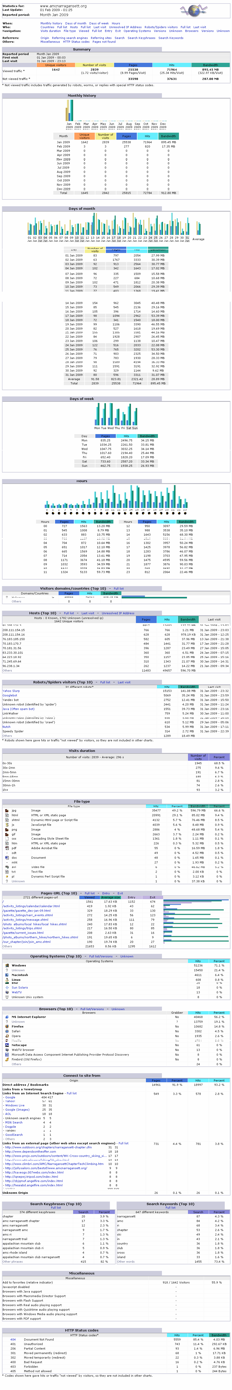This screenshot has width=232, height=1390.
Task: Open Unresolved IP Address in Hosts section
Action: [x=118, y=613]
